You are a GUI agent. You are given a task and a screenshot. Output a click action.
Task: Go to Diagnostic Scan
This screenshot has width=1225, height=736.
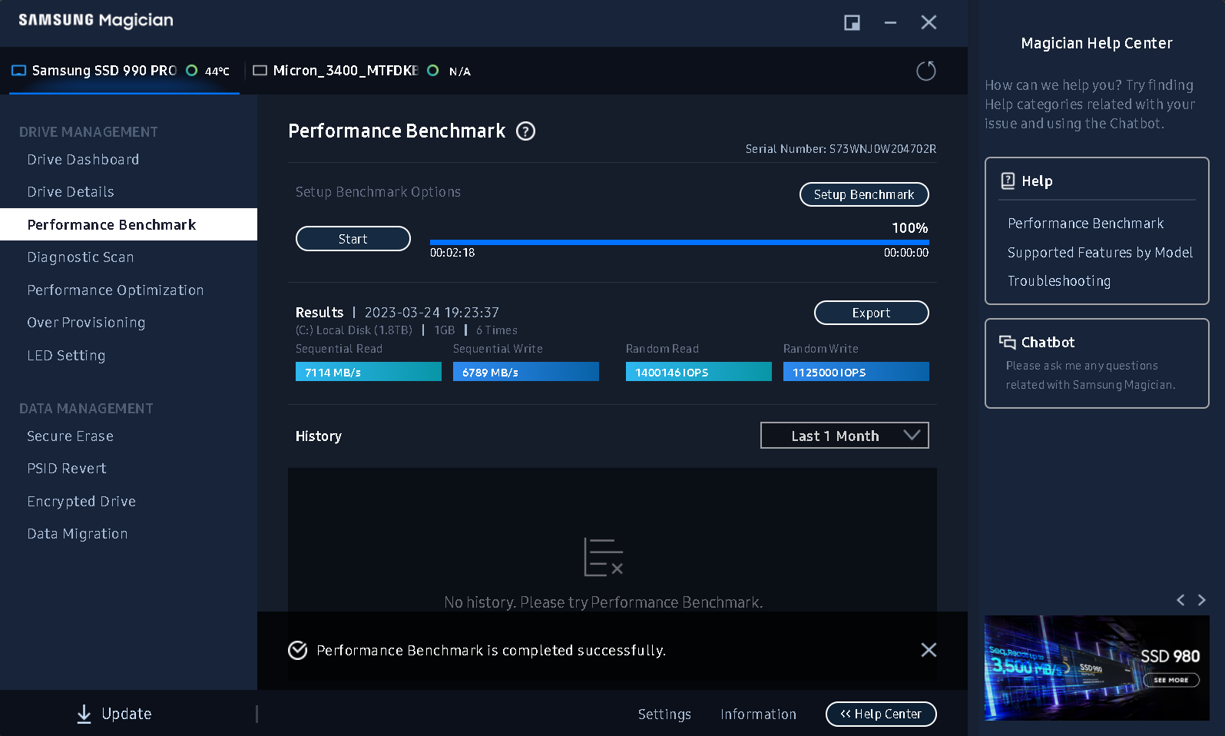point(81,257)
